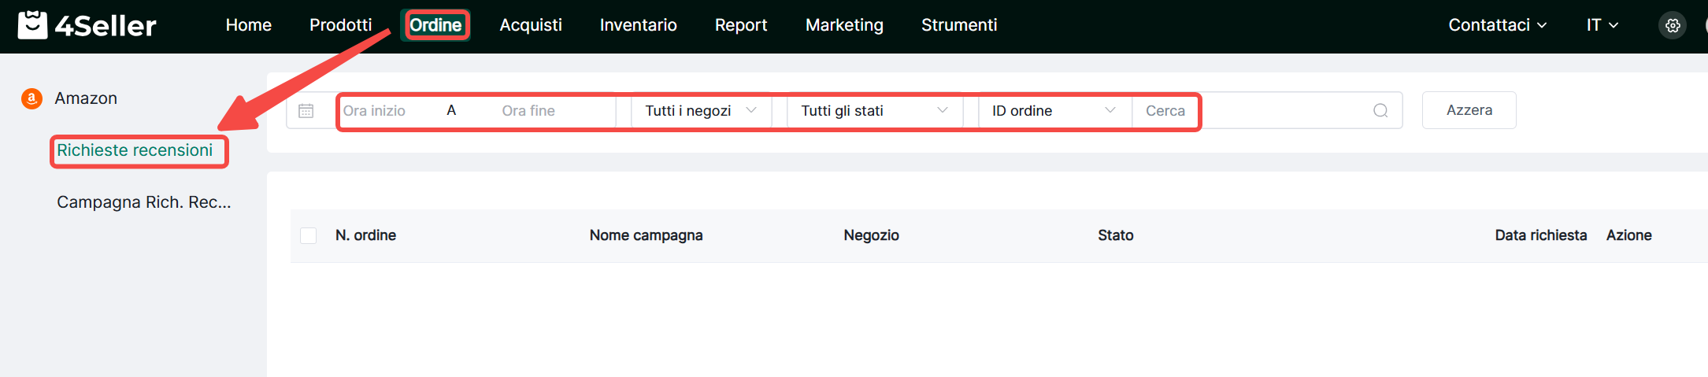Expand the ID ordine search type dropdown
This screenshot has width=1708, height=377.
[x=1053, y=111]
